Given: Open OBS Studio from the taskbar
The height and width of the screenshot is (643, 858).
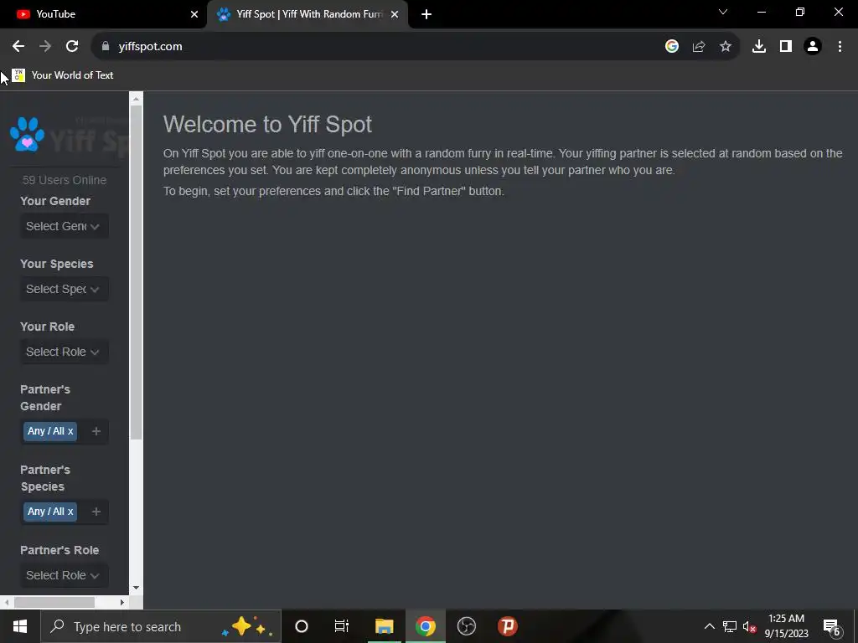Looking at the screenshot, I should click(x=467, y=626).
